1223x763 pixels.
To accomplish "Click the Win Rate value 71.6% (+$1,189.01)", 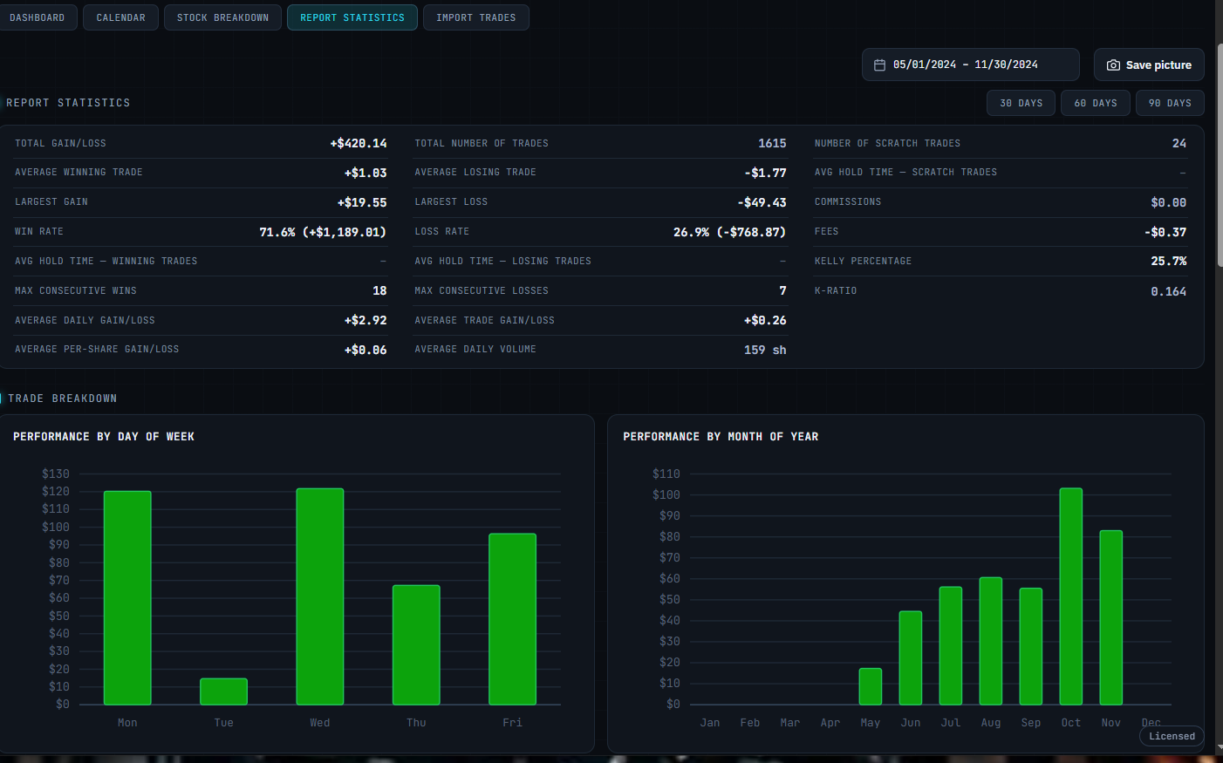I will coord(323,232).
